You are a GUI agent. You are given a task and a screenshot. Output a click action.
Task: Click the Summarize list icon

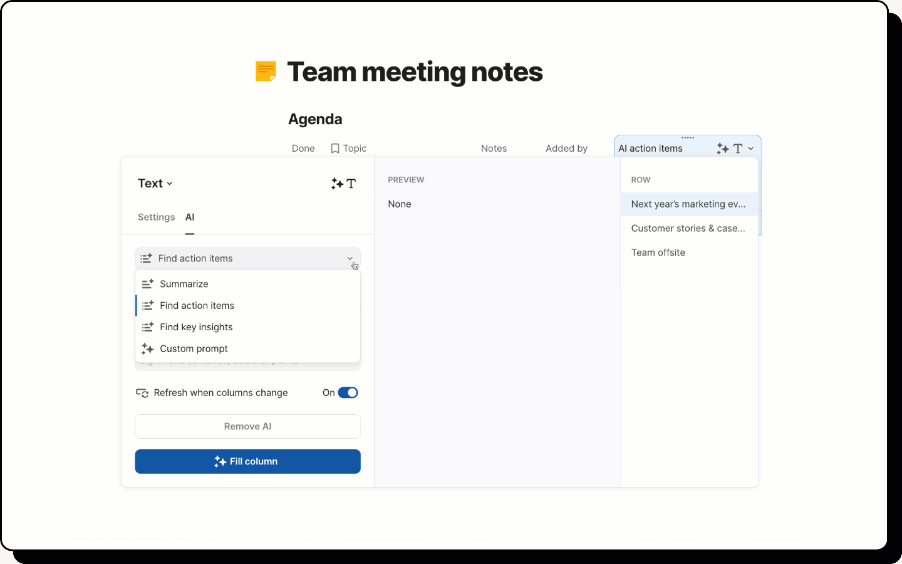pos(148,284)
